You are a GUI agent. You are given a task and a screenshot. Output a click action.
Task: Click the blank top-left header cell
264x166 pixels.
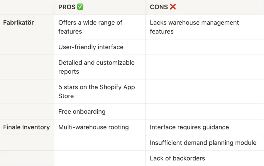pyautogui.click(x=27, y=7)
